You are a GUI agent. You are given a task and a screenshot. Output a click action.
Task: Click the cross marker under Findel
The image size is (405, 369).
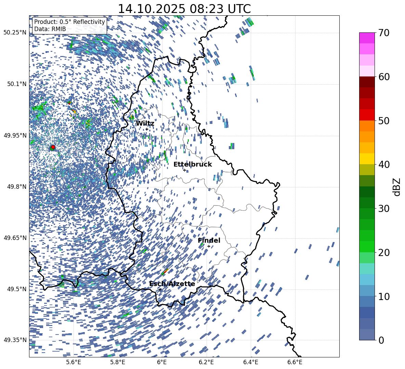[x=209, y=246]
